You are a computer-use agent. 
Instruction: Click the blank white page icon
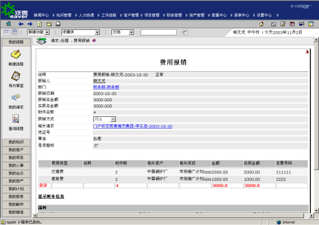point(58,24)
